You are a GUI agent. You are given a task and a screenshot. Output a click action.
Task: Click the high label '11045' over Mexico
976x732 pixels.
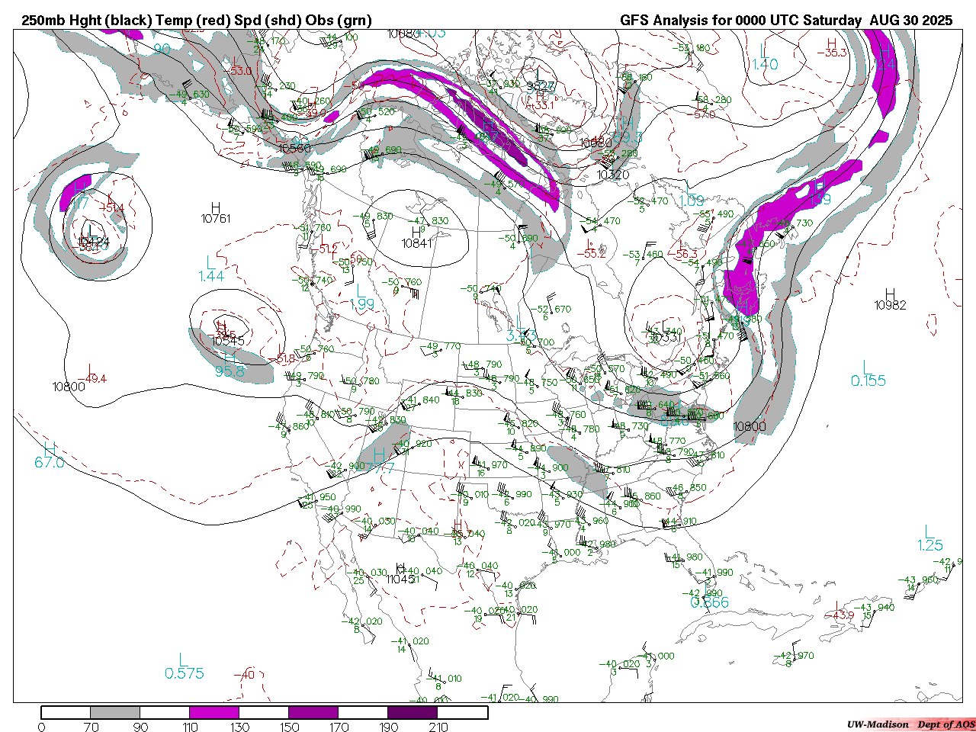pos(400,579)
